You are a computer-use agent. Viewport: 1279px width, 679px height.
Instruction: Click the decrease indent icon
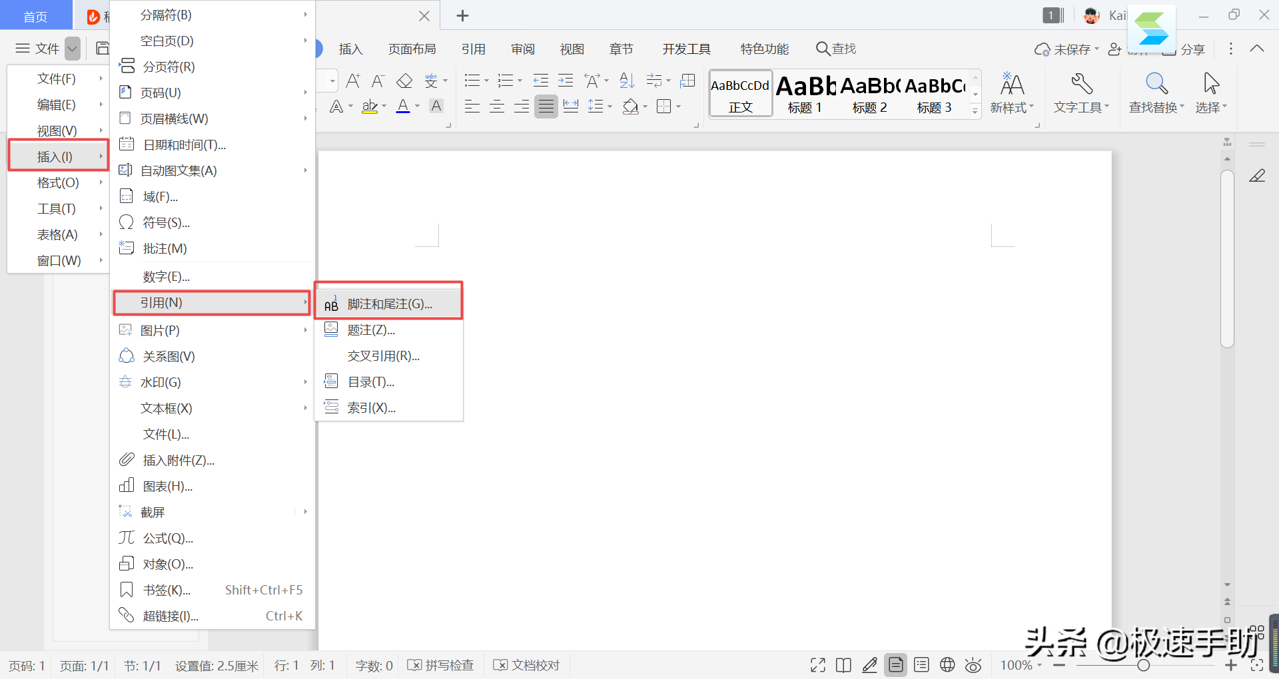coord(541,81)
